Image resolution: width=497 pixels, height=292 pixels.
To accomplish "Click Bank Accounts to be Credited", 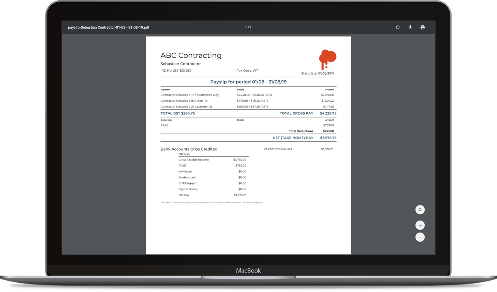I will [x=189, y=149].
